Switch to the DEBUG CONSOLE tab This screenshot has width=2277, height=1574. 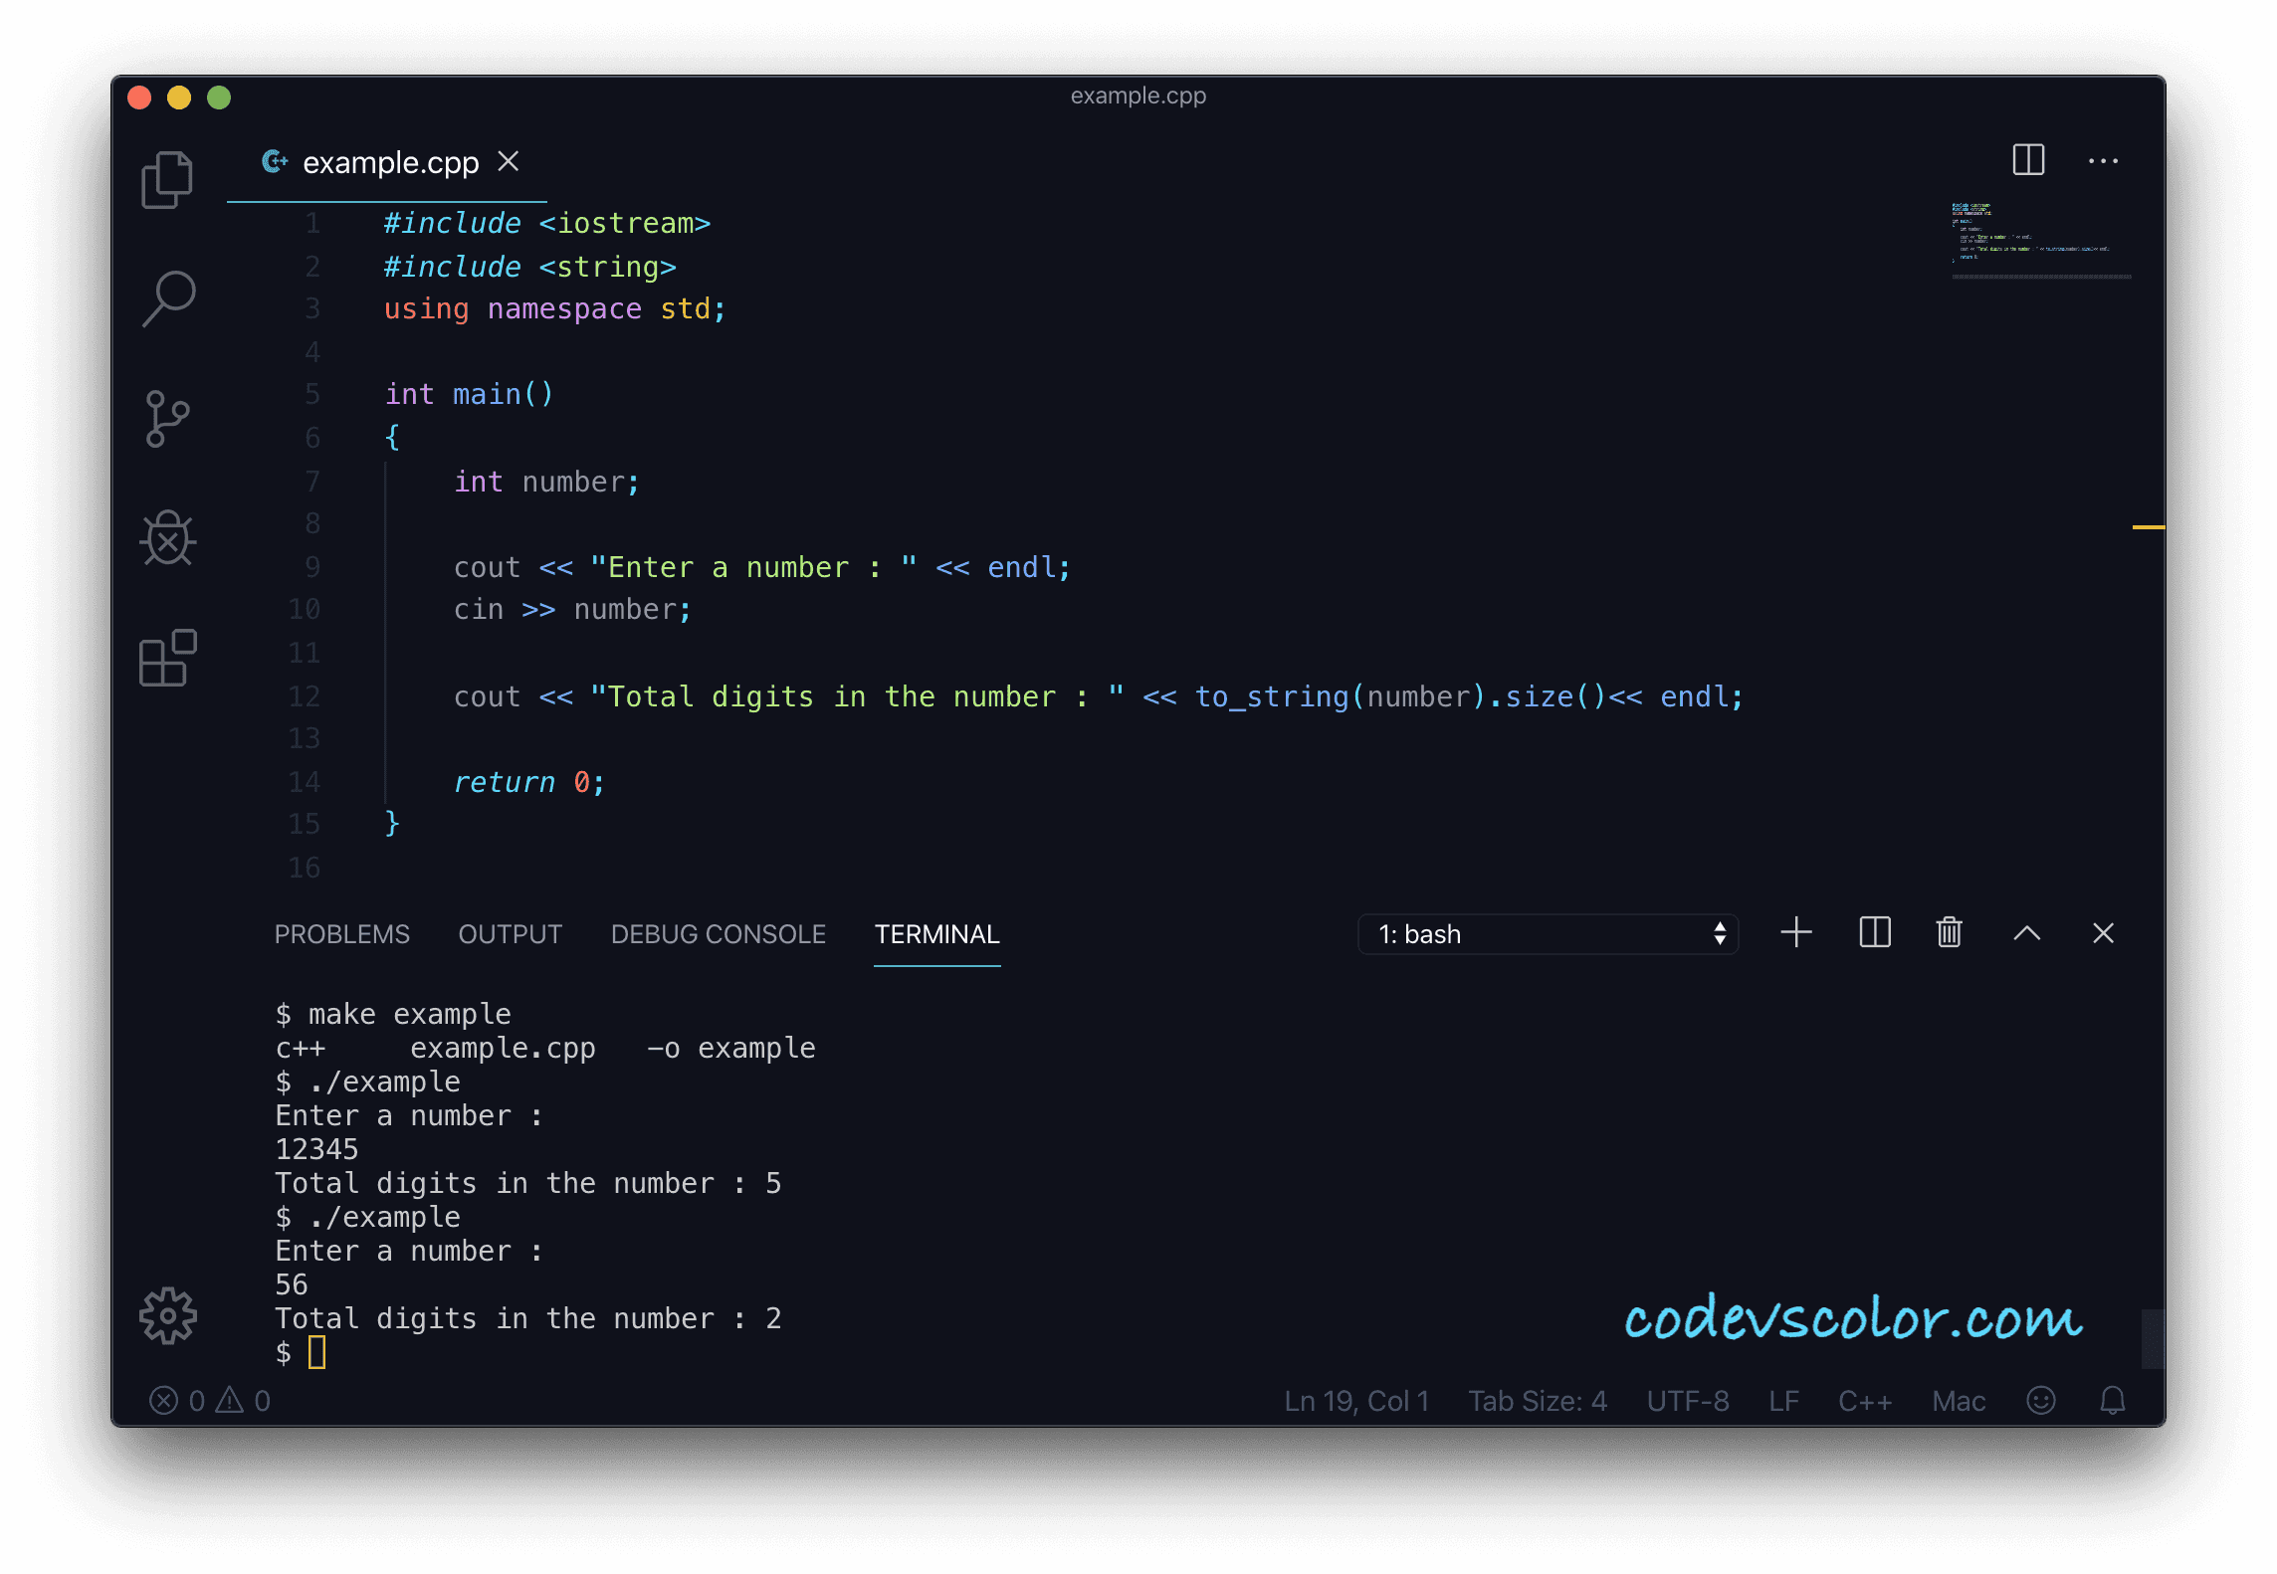click(718, 934)
